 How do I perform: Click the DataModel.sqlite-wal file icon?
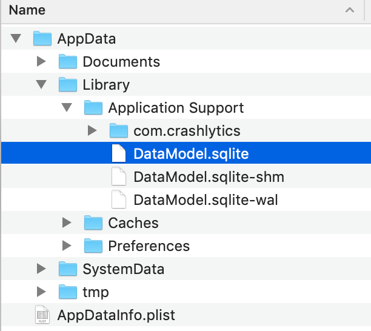click(119, 199)
